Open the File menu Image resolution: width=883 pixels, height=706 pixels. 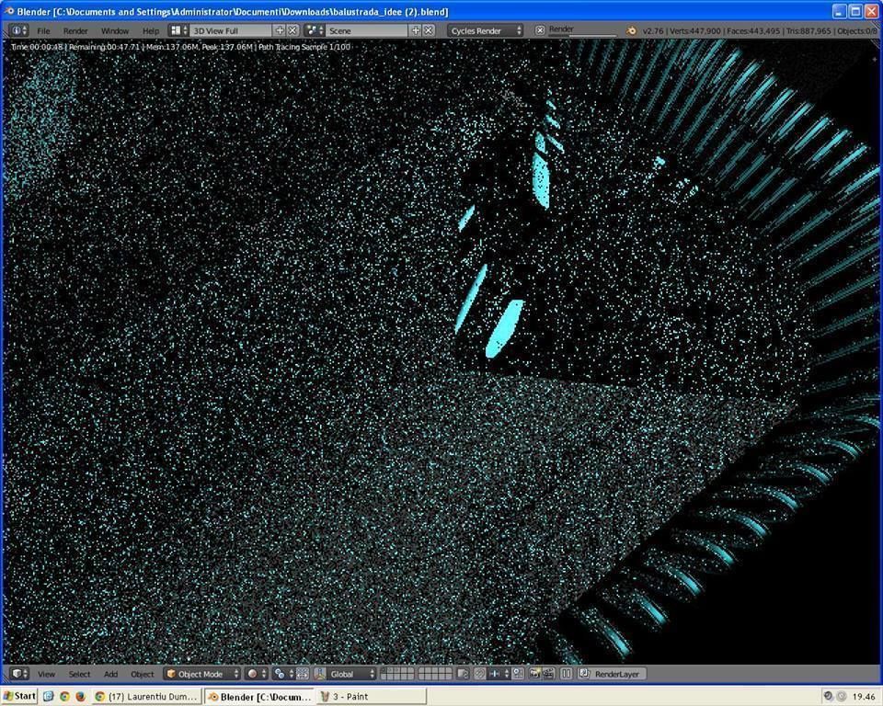click(43, 31)
